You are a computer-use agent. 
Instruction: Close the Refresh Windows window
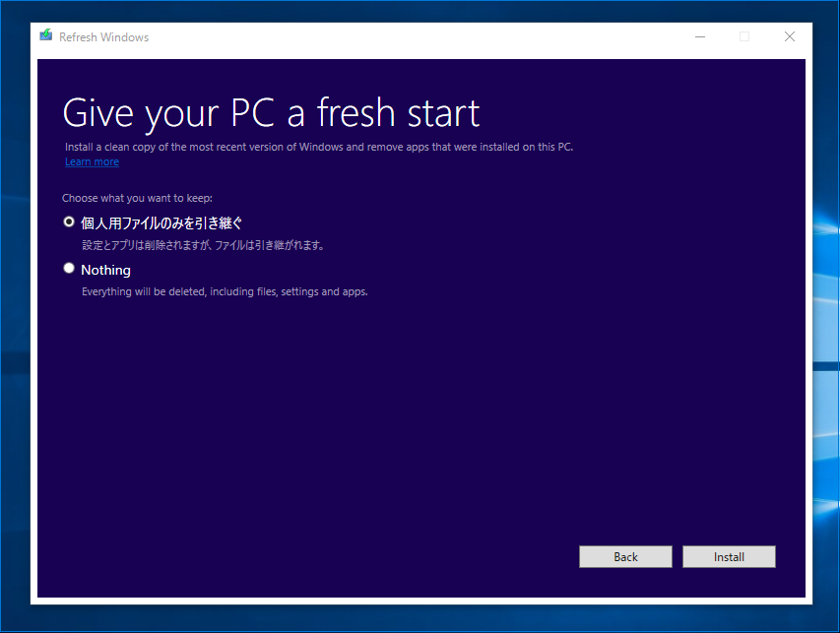pos(789,37)
